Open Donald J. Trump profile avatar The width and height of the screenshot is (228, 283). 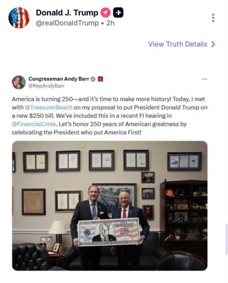(x=19, y=18)
